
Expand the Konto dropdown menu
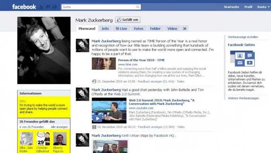(263, 7)
